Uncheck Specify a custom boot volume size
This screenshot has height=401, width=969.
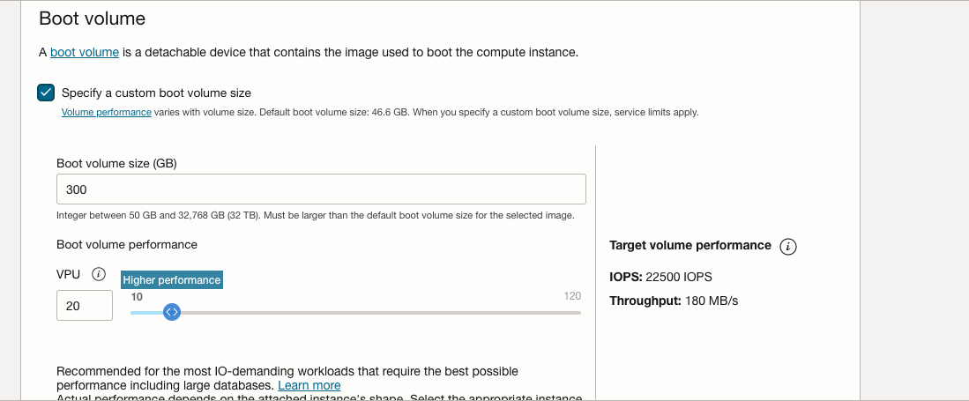point(46,93)
